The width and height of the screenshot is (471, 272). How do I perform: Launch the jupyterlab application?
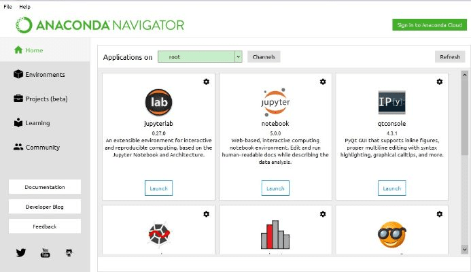click(158, 188)
